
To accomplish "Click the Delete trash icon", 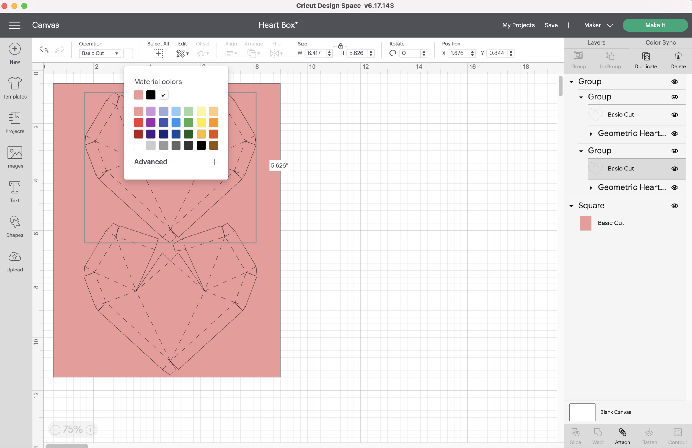I will [678, 56].
